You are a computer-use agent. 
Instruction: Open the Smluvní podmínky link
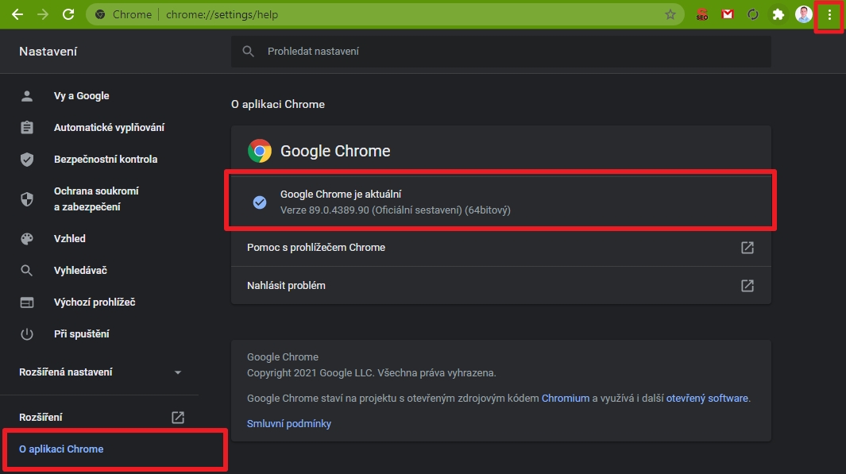coord(289,424)
